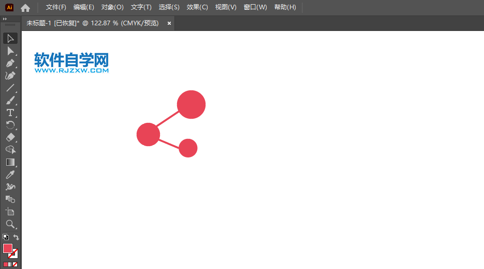Click the Home icon
This screenshot has width=484, height=269.
click(25, 8)
